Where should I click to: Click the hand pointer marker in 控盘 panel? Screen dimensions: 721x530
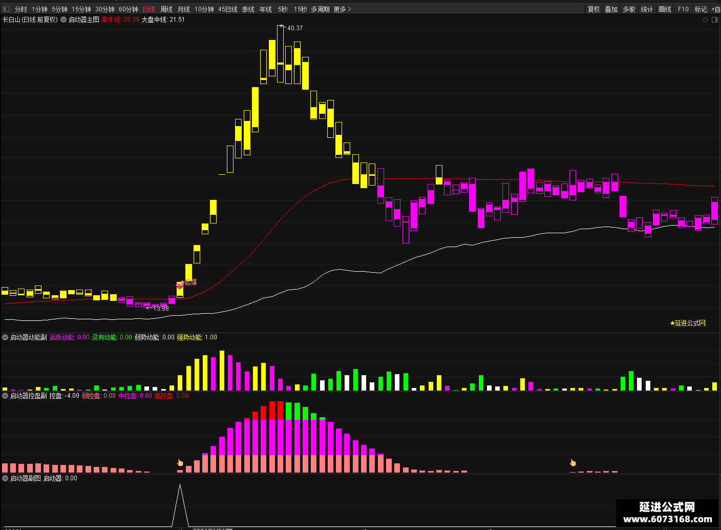[x=180, y=462]
